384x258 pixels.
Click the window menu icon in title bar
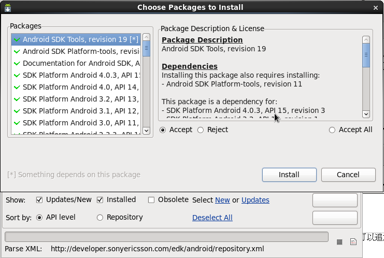point(6,7)
